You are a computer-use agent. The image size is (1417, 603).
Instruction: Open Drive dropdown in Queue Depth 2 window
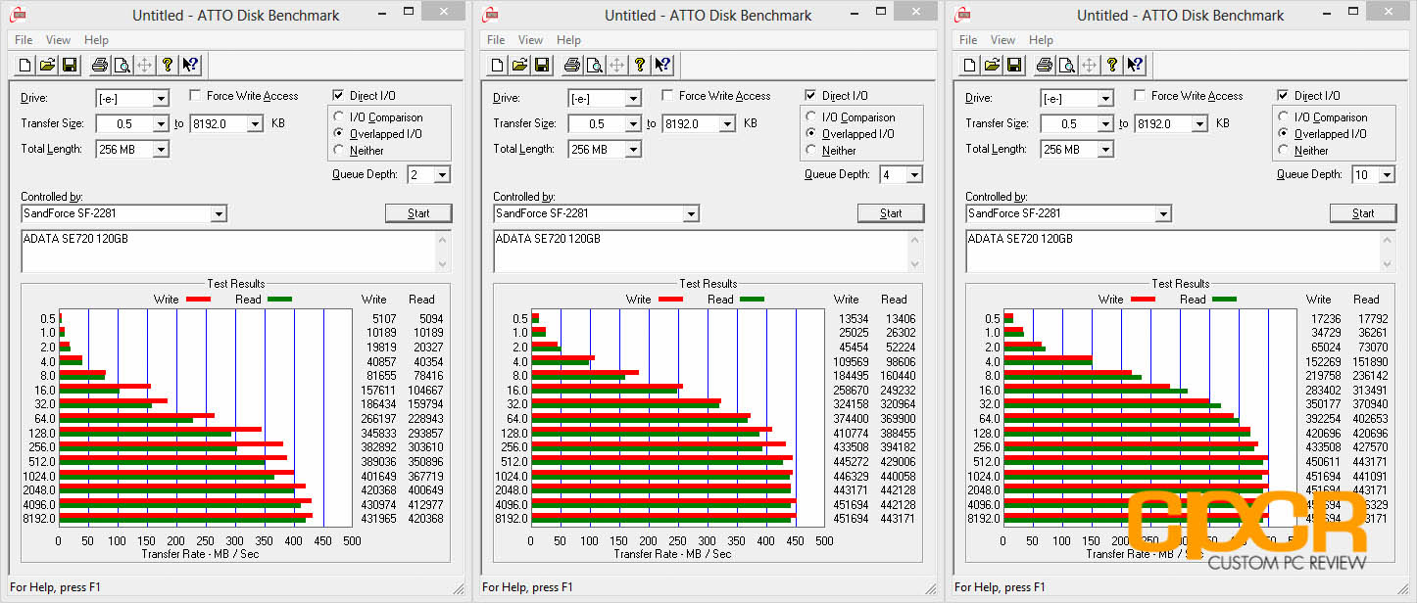161,98
